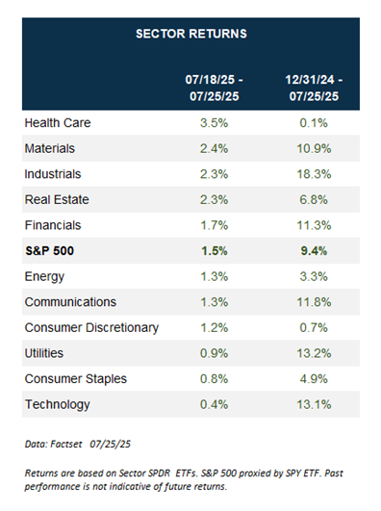Click the Consumer Discretionary label
This screenshot has height=511, width=381.
91,328
